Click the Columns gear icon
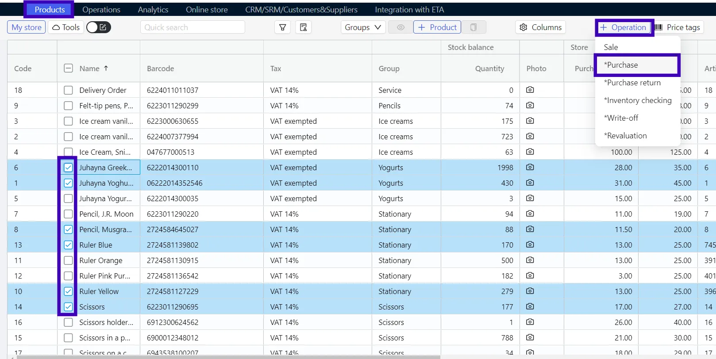Image resolution: width=716 pixels, height=359 pixels. point(524,27)
